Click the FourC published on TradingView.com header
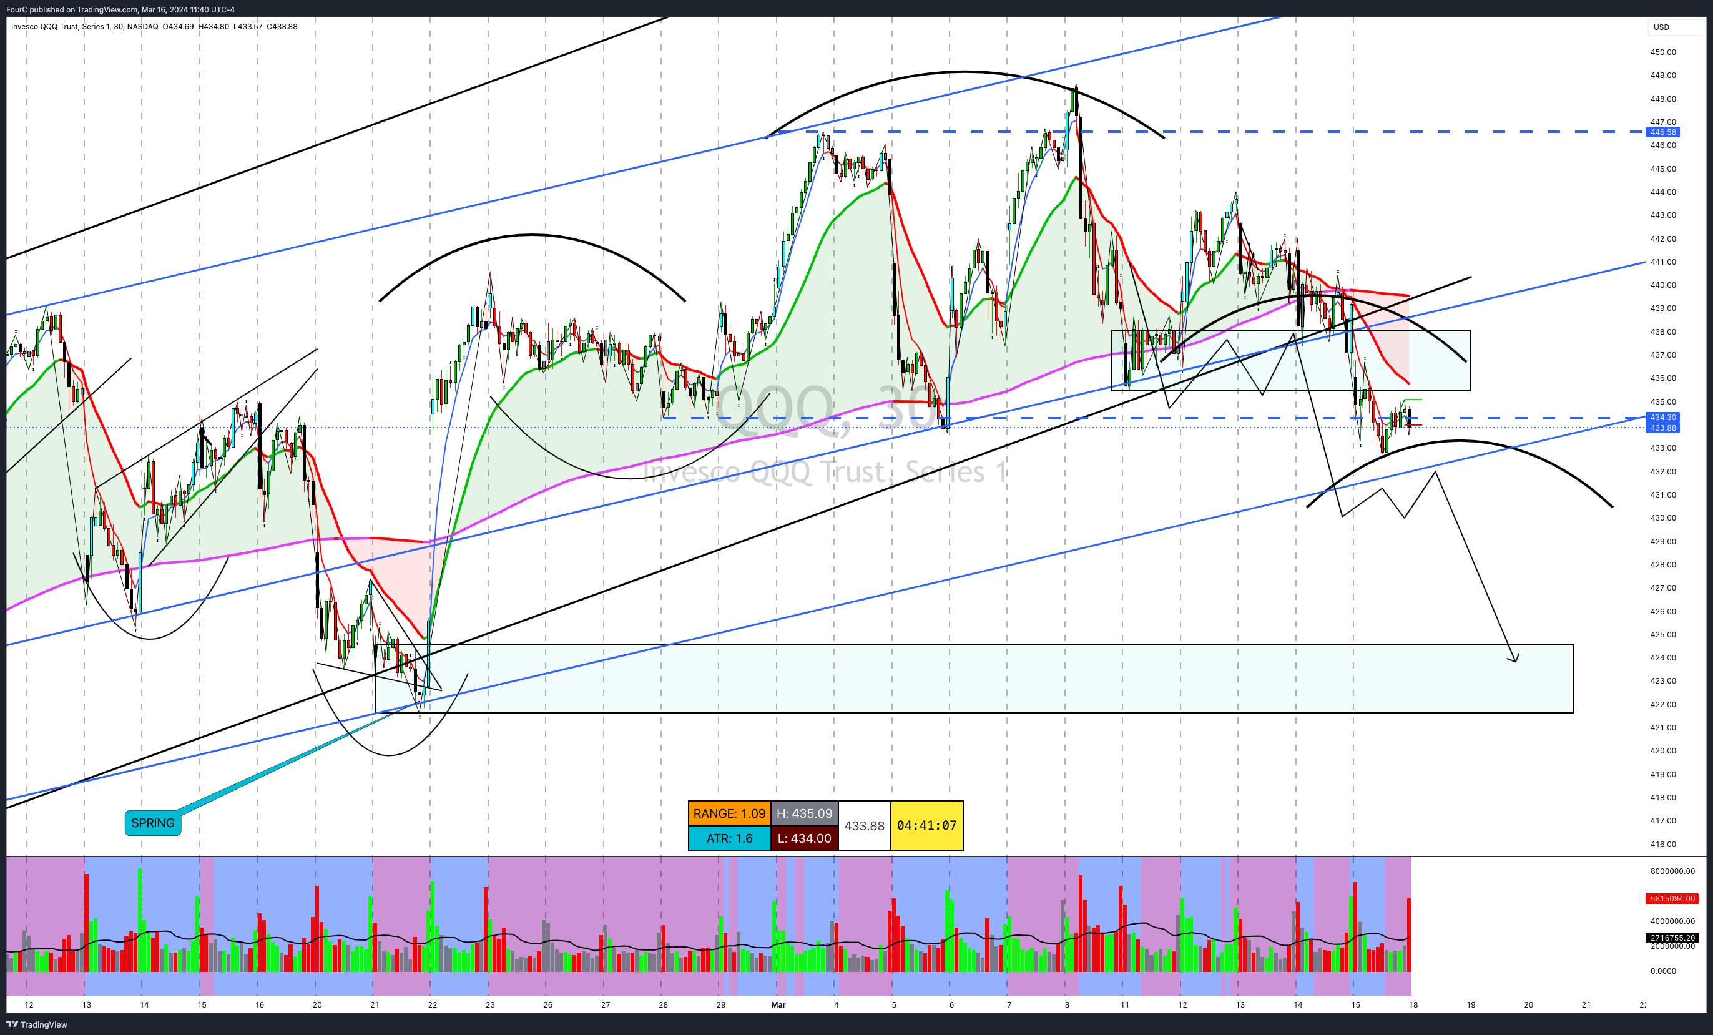 pyautogui.click(x=120, y=9)
